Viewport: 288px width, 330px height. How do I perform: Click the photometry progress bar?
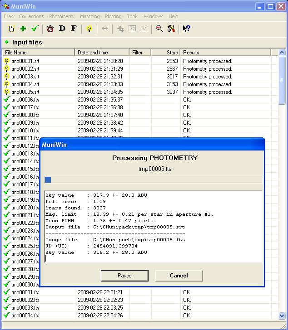pos(153,180)
